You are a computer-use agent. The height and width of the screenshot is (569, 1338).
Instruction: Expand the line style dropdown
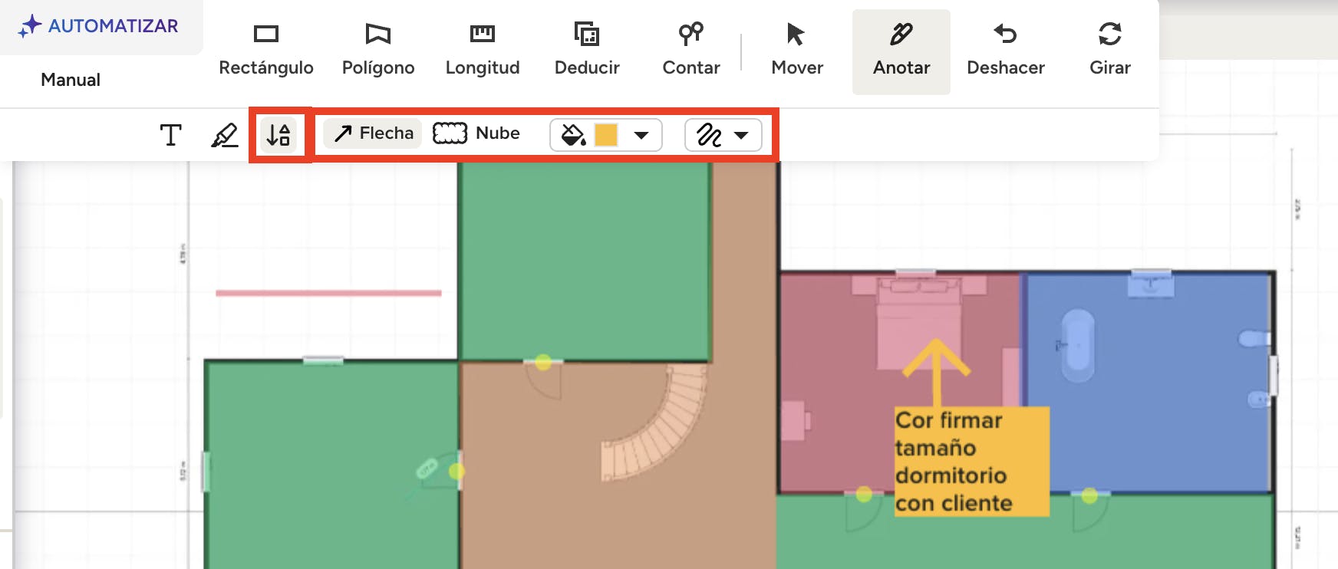[740, 136]
